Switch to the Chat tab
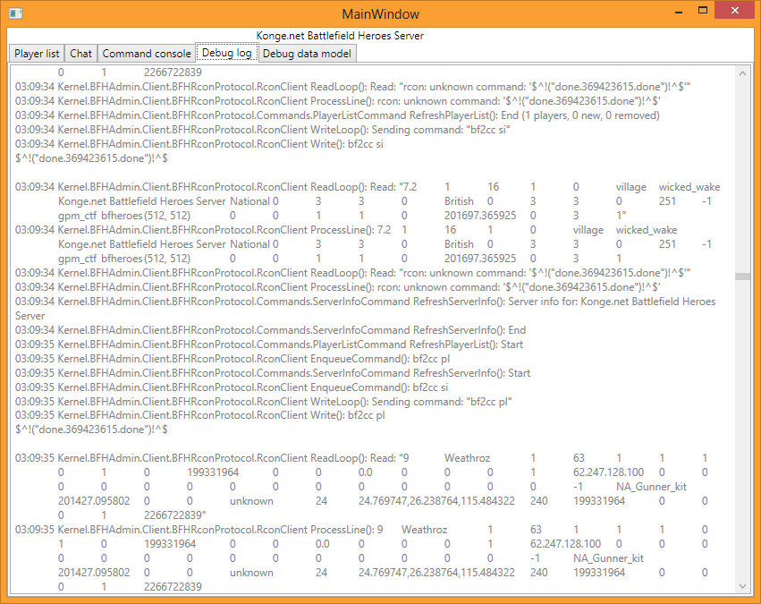761x604 pixels. coord(80,54)
